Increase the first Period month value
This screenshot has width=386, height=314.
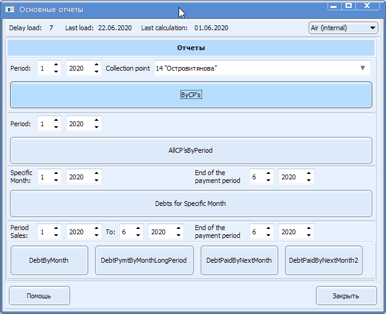pos(56,65)
